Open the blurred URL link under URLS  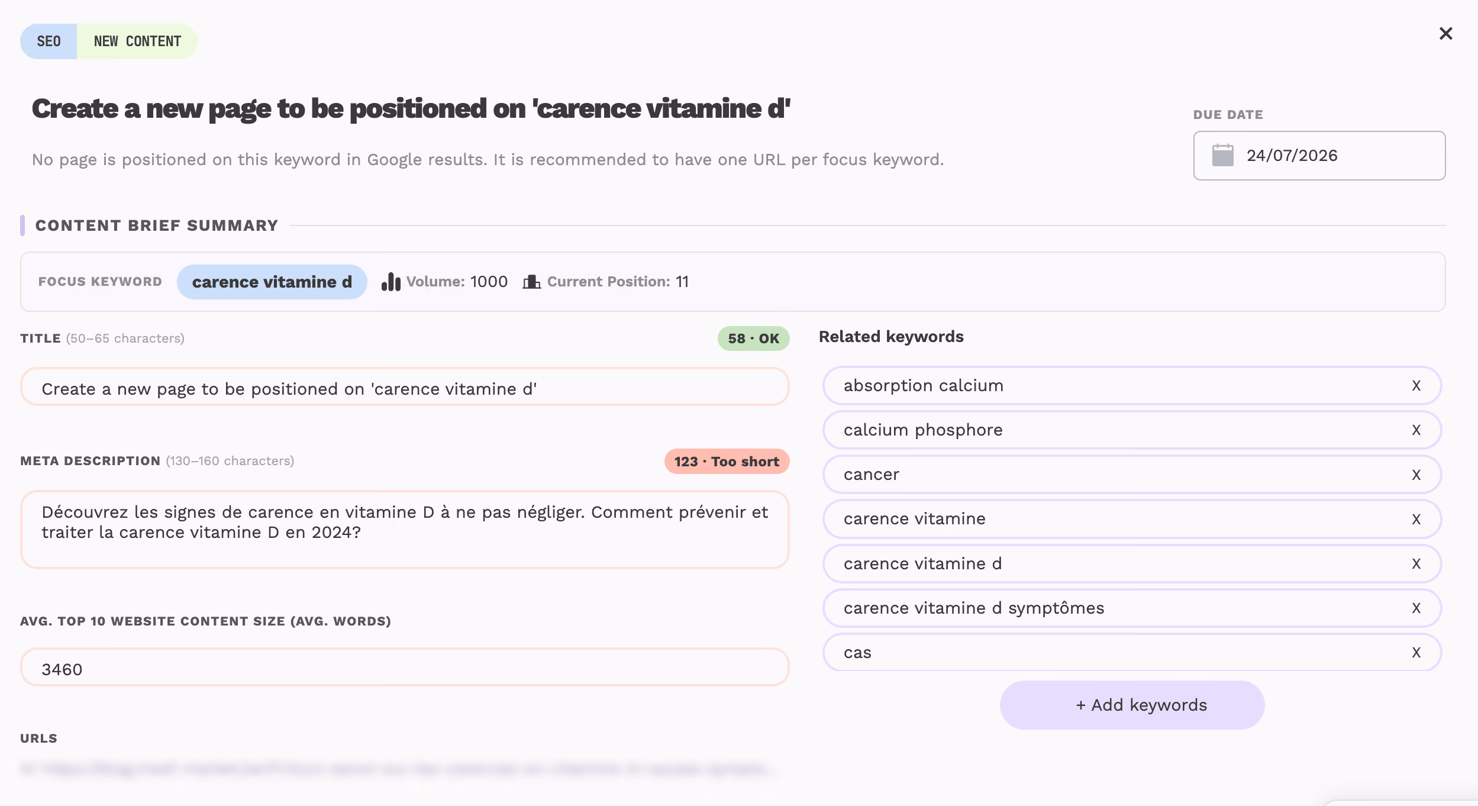(x=399, y=769)
